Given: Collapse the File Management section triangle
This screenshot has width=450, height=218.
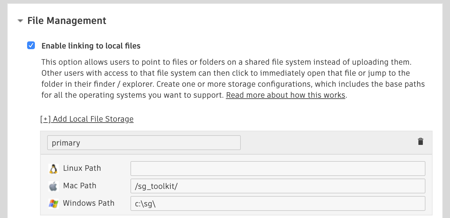Looking at the screenshot, I should click(x=20, y=21).
